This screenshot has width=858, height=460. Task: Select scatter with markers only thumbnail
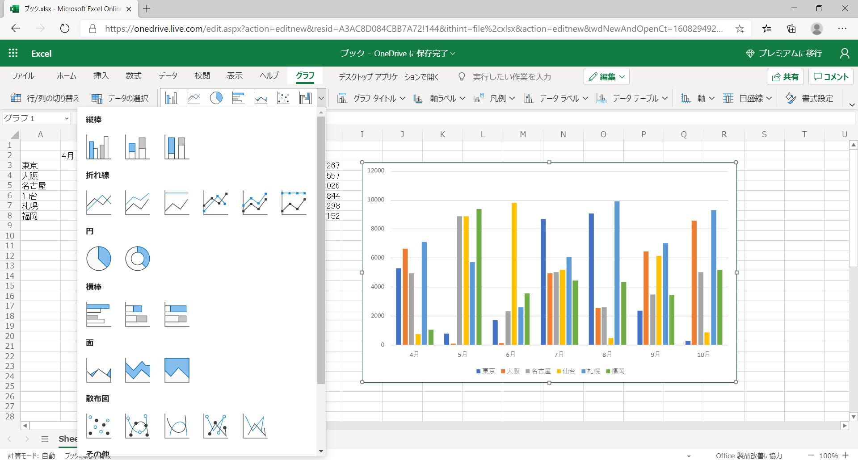click(x=98, y=426)
